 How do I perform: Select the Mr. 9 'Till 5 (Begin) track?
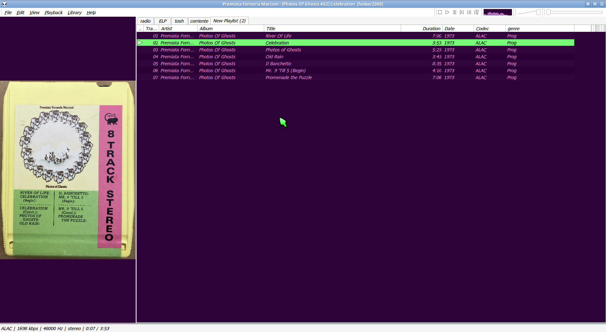point(355,71)
